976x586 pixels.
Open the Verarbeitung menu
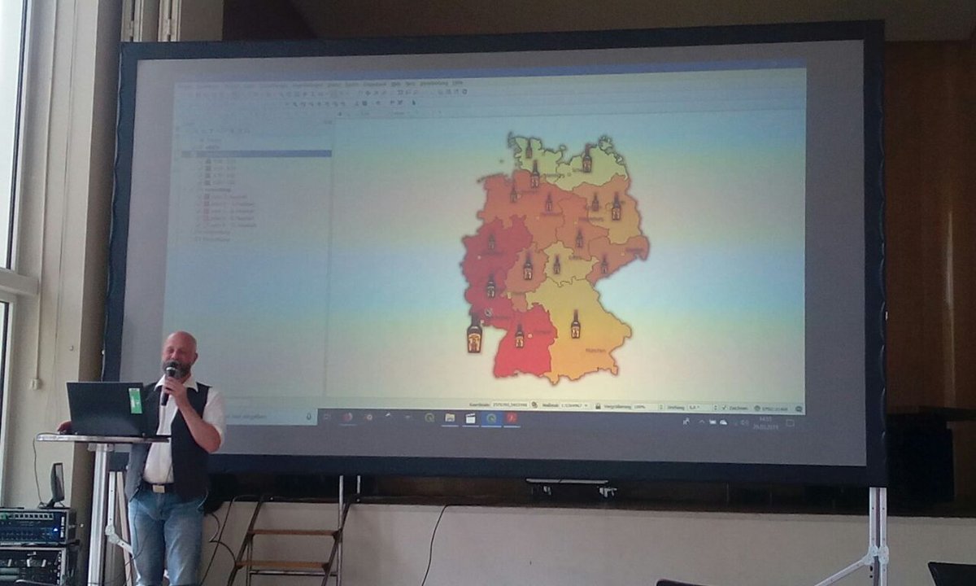point(433,84)
